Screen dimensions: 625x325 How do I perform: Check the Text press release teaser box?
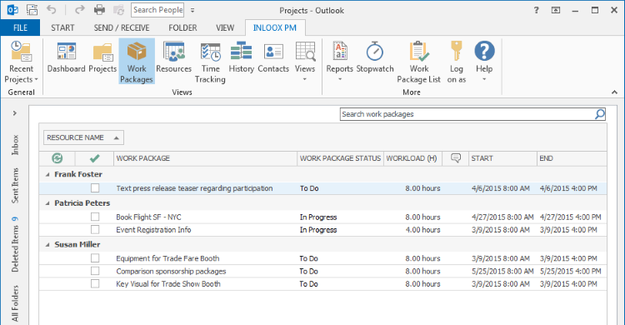95,187
